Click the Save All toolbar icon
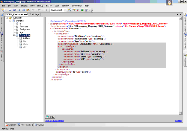 tap(14, 10)
